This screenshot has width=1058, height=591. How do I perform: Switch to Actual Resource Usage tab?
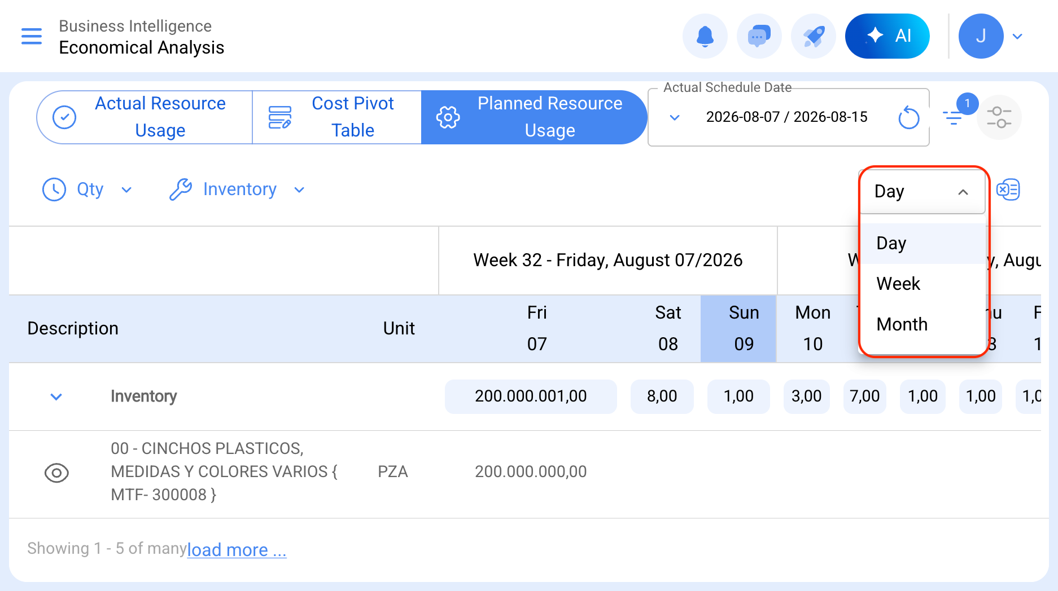[145, 117]
